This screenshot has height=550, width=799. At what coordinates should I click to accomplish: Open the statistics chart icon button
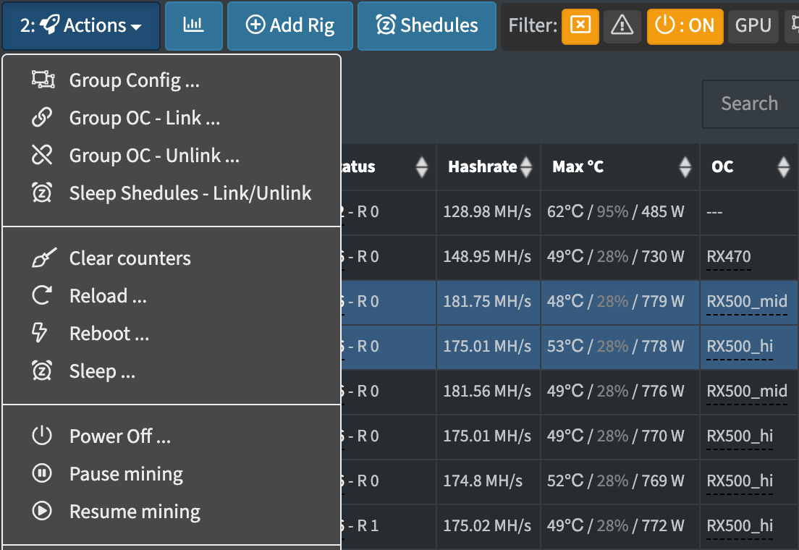(194, 25)
